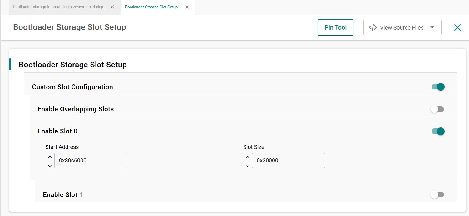Click the Enable Slot 1 label
Viewport: 469px width, 216px height.
click(63, 195)
